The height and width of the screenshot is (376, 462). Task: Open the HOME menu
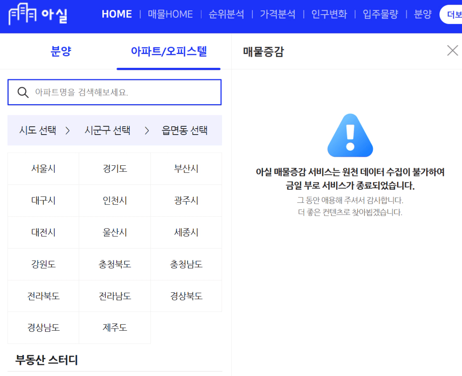click(x=116, y=14)
